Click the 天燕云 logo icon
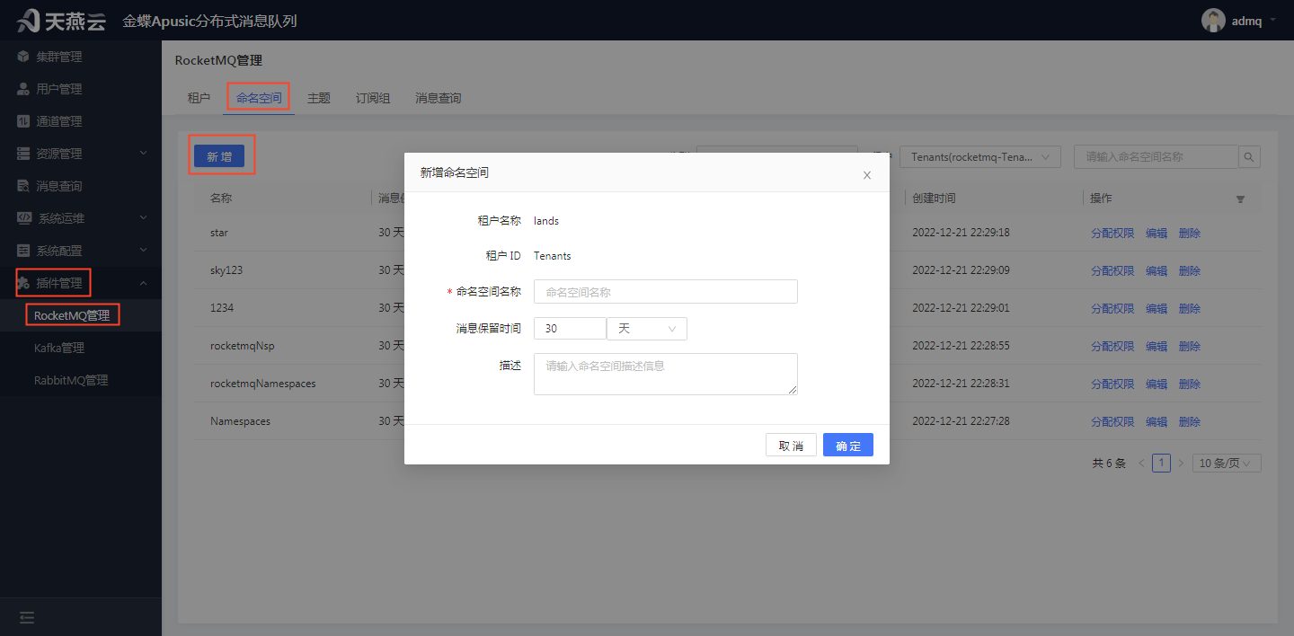The height and width of the screenshot is (636, 1294). 27,20
